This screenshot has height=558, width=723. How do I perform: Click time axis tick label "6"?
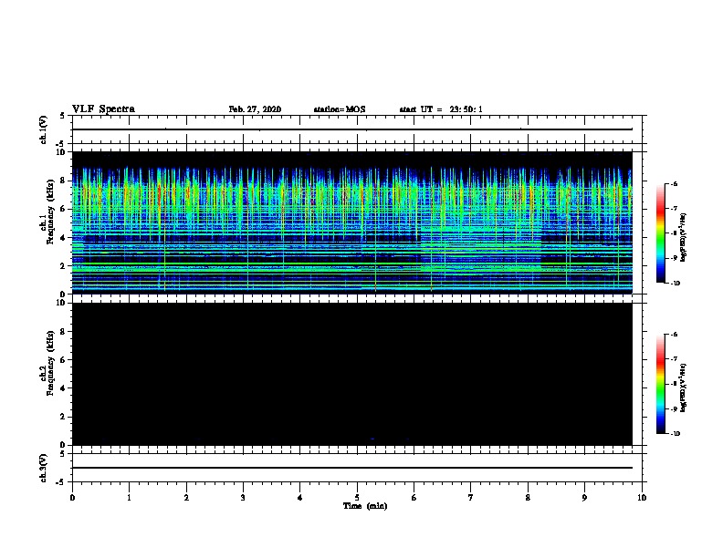pos(414,498)
